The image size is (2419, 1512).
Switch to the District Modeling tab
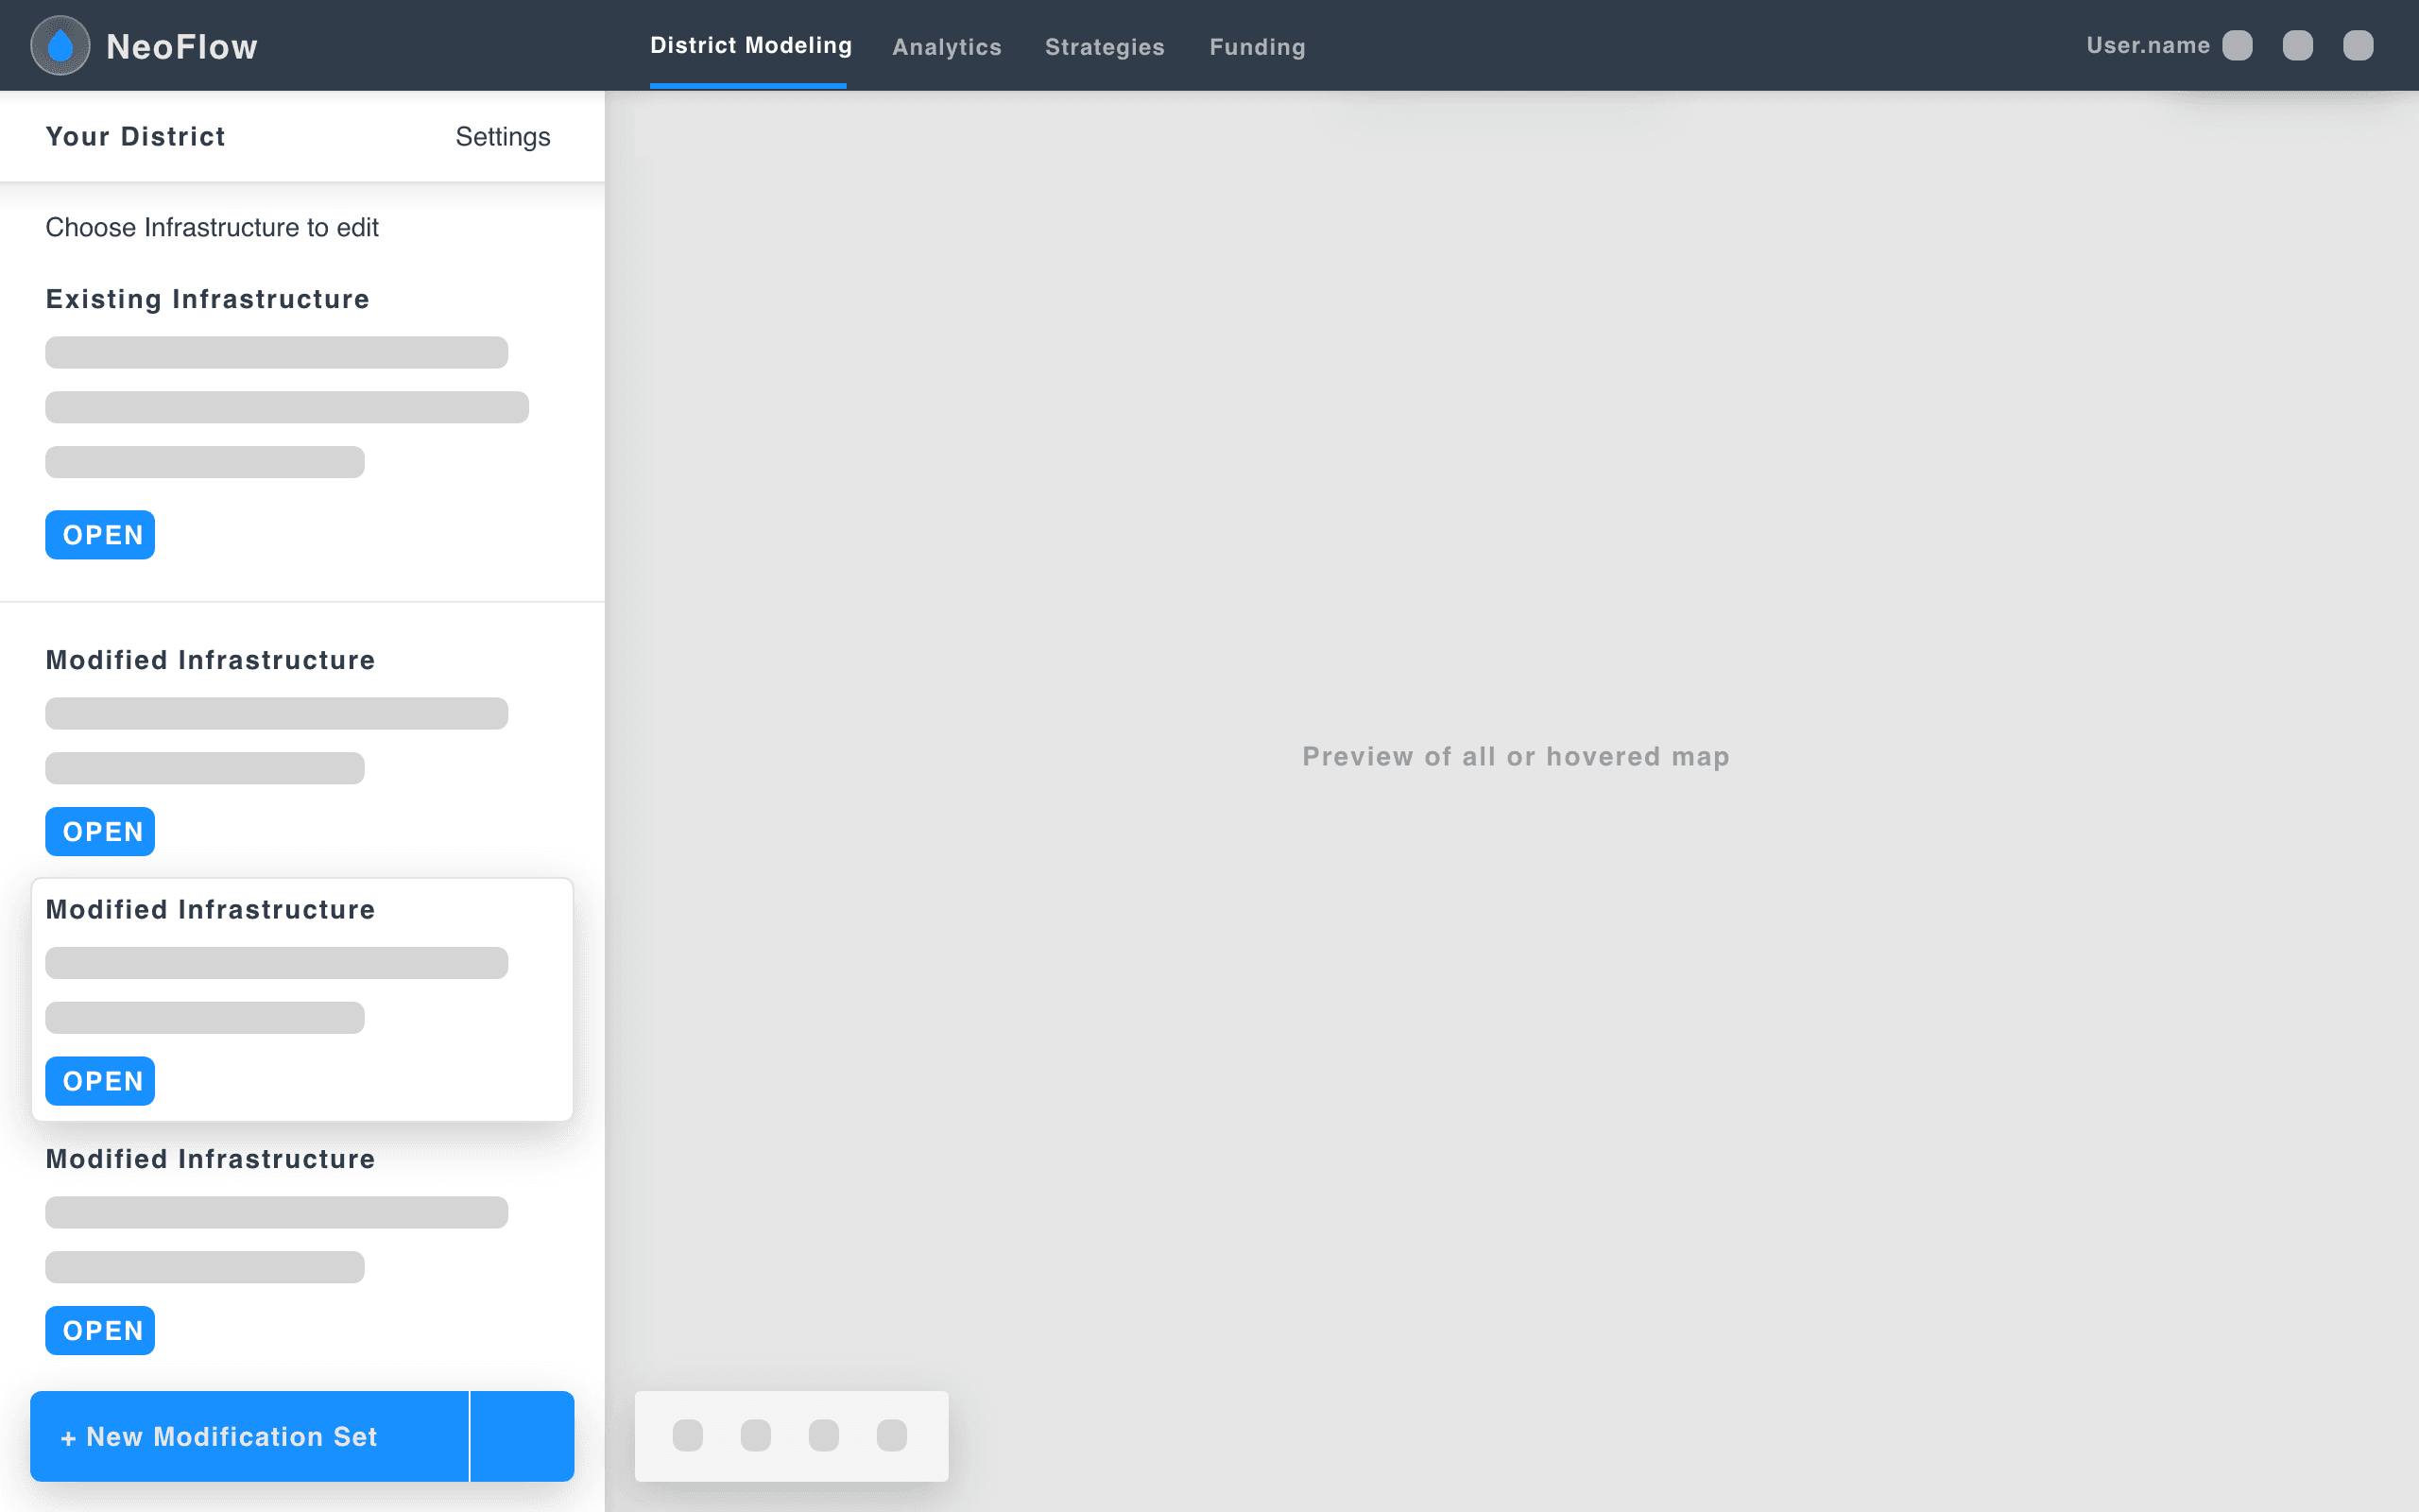(750, 46)
